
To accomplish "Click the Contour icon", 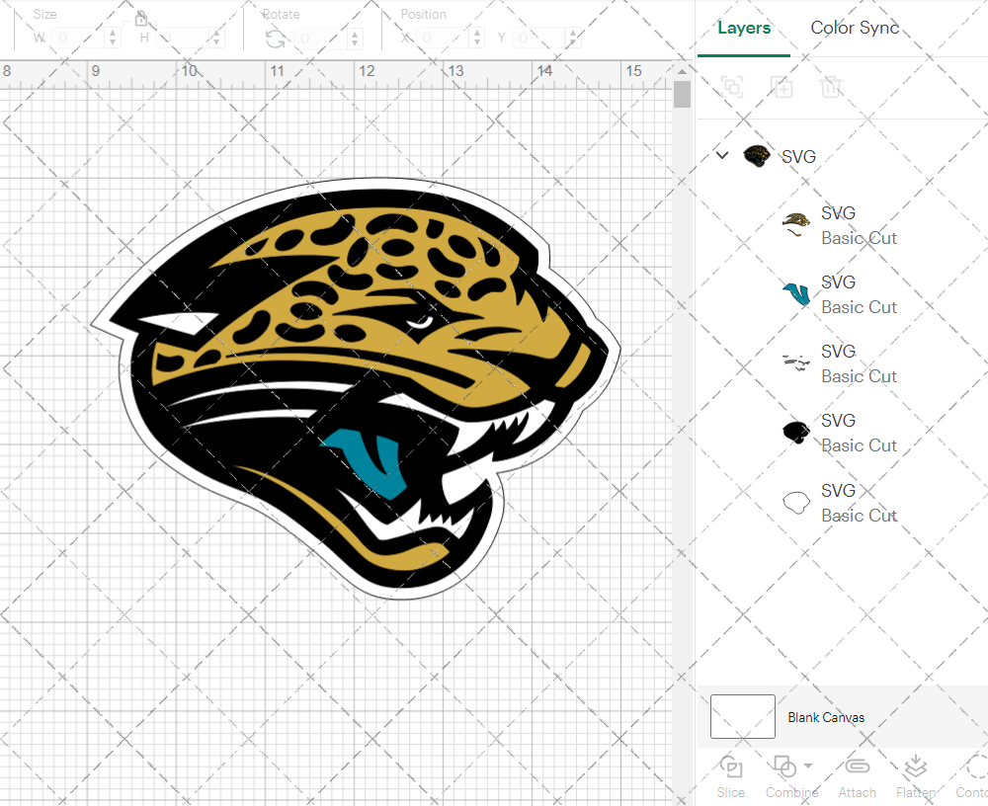I will 977,766.
